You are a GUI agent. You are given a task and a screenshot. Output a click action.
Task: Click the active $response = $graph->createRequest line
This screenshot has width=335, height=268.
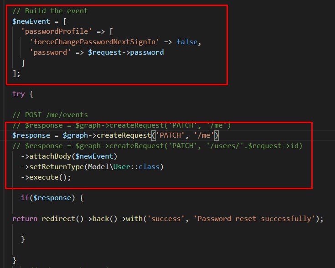[115, 135]
